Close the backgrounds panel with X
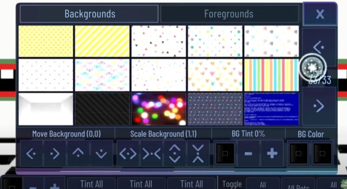This screenshot has width=347, height=189. 320,14
